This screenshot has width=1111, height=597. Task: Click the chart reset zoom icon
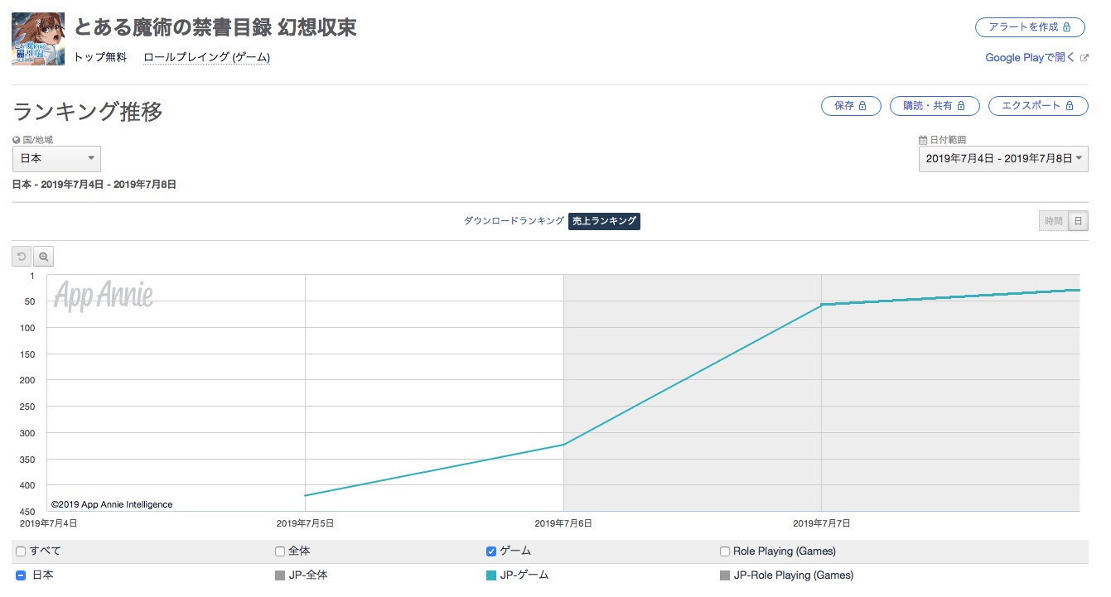point(22,257)
